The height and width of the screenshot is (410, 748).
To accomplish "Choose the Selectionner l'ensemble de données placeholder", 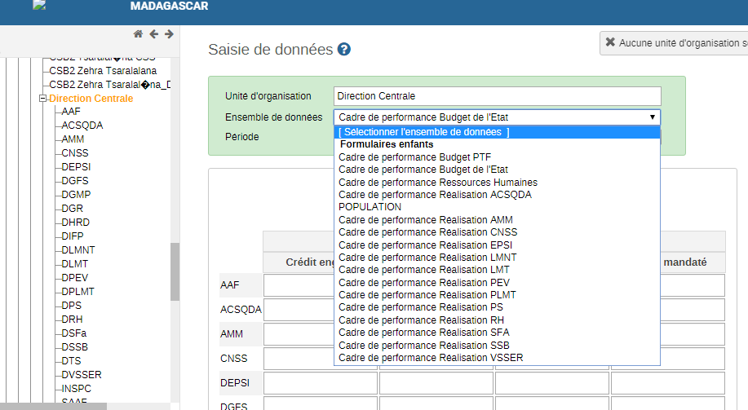I will 423,132.
